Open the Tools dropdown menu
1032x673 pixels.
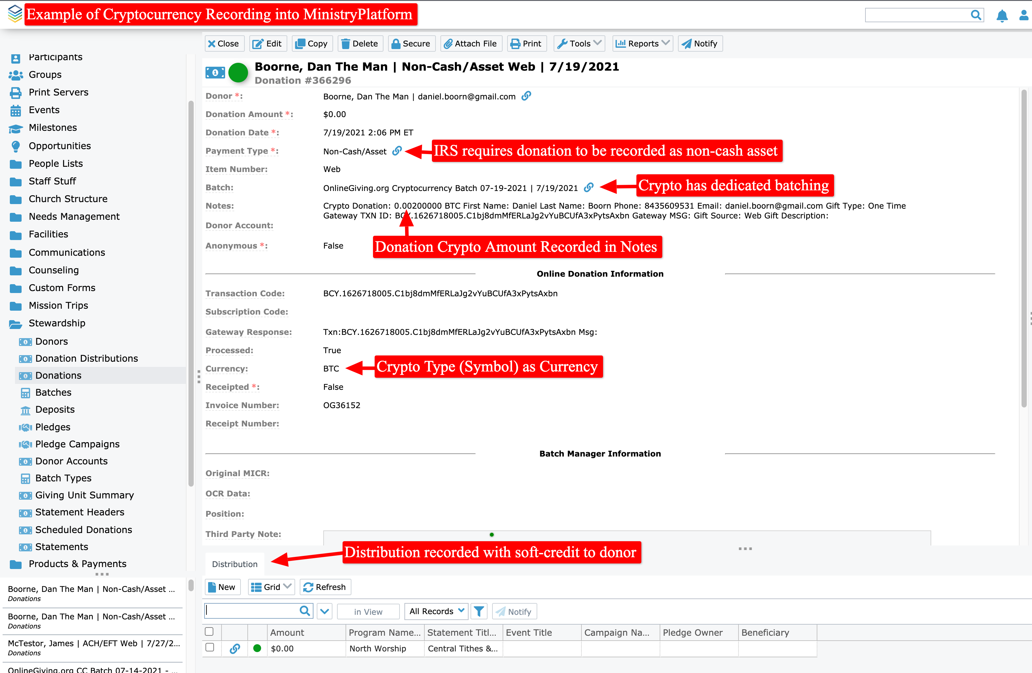(x=580, y=43)
